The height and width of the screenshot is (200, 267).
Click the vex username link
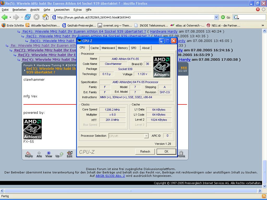tap(184, 67)
